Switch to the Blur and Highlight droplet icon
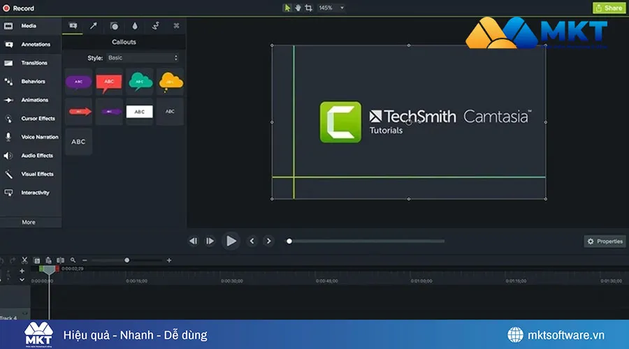 point(135,26)
